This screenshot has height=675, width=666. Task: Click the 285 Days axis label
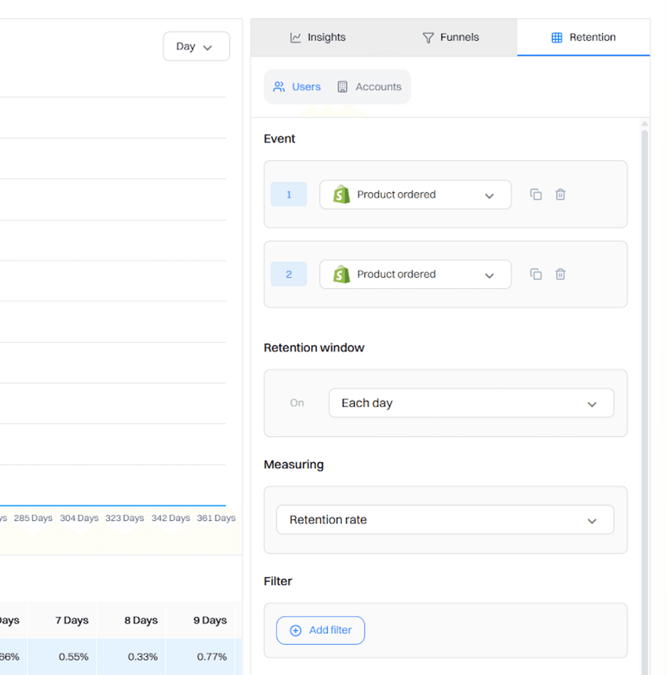[33, 518]
